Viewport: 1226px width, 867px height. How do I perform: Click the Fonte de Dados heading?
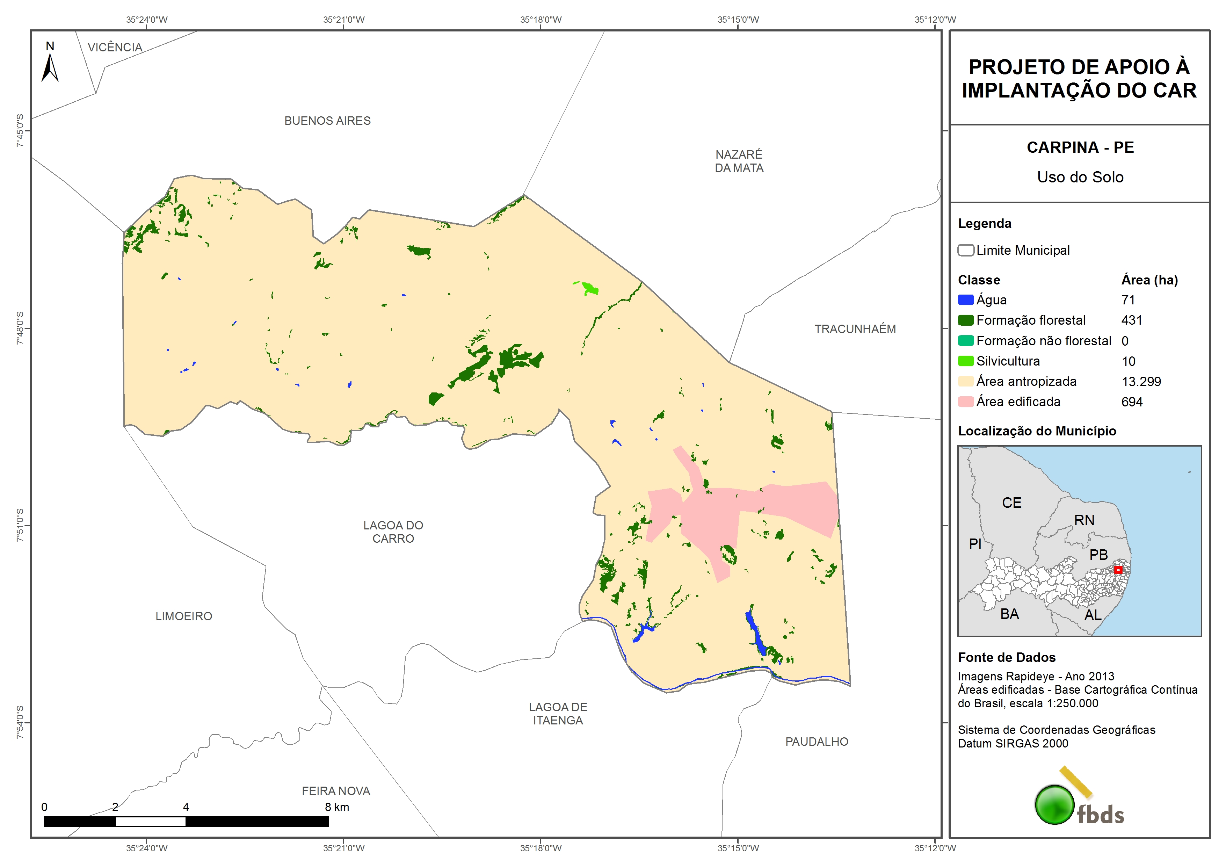pos(1007,658)
